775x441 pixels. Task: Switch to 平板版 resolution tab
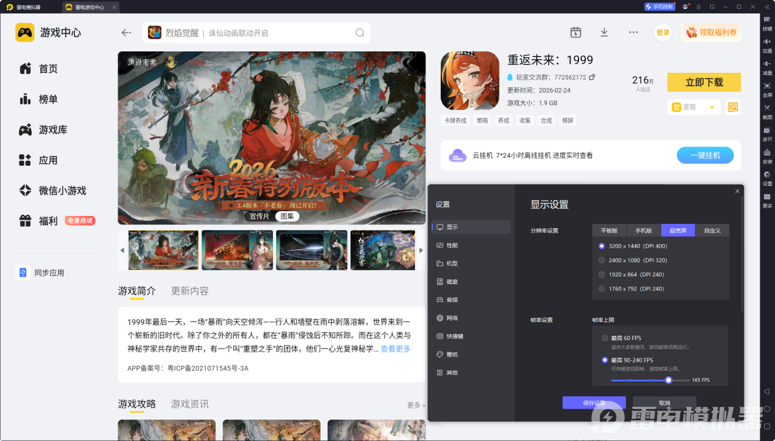point(609,231)
